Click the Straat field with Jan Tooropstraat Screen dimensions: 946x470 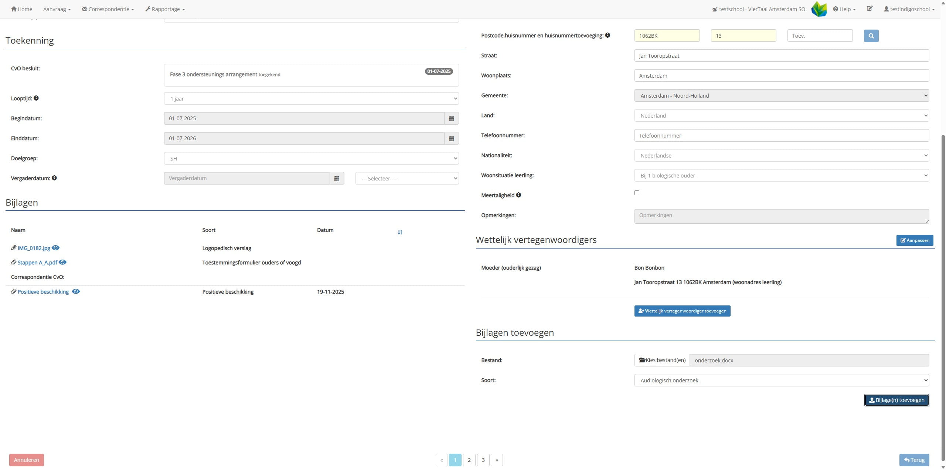tap(782, 56)
